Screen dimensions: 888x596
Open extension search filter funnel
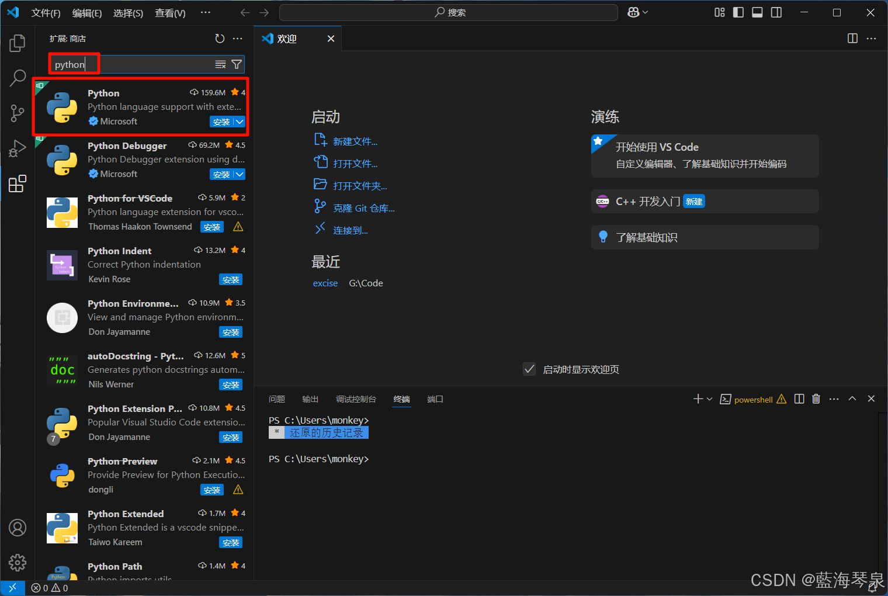pyautogui.click(x=237, y=64)
